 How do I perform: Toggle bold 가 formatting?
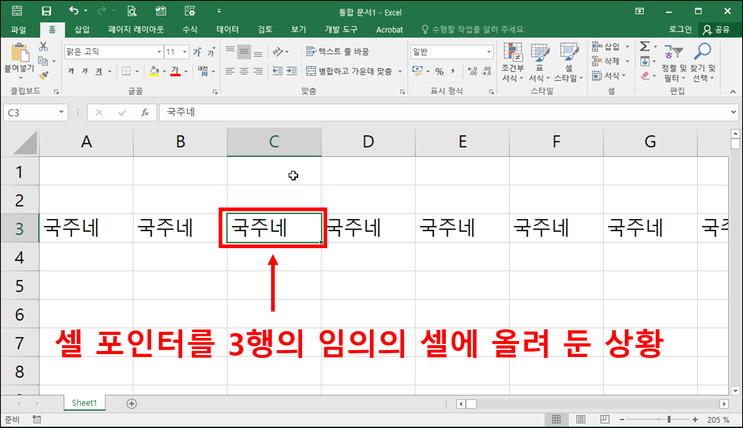(71, 71)
